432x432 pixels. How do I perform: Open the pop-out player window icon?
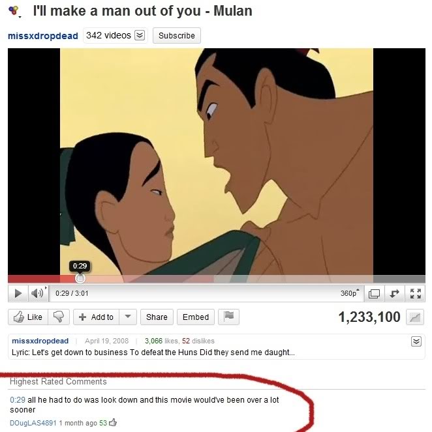pos(375,293)
